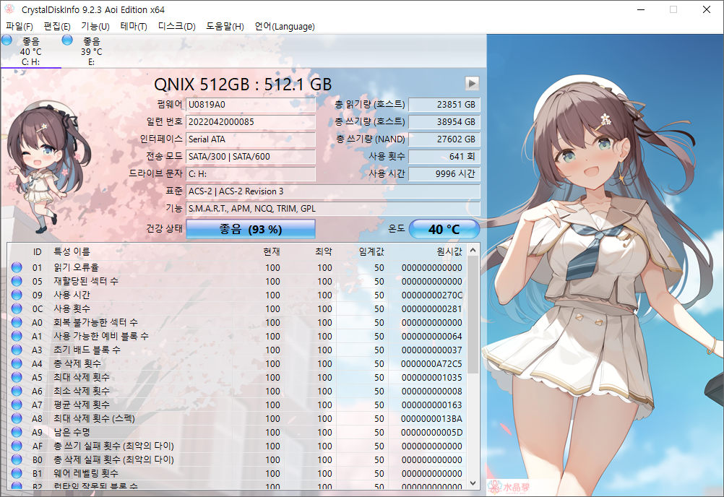The height and width of the screenshot is (497, 724).
Task: Select row 재할당된 섹터 수
Action: [237, 281]
